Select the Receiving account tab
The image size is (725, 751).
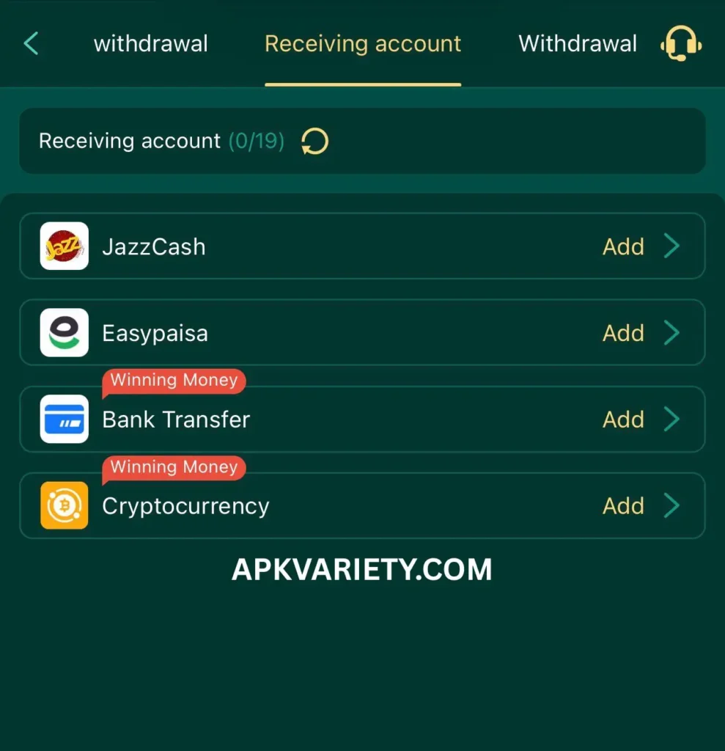click(363, 43)
